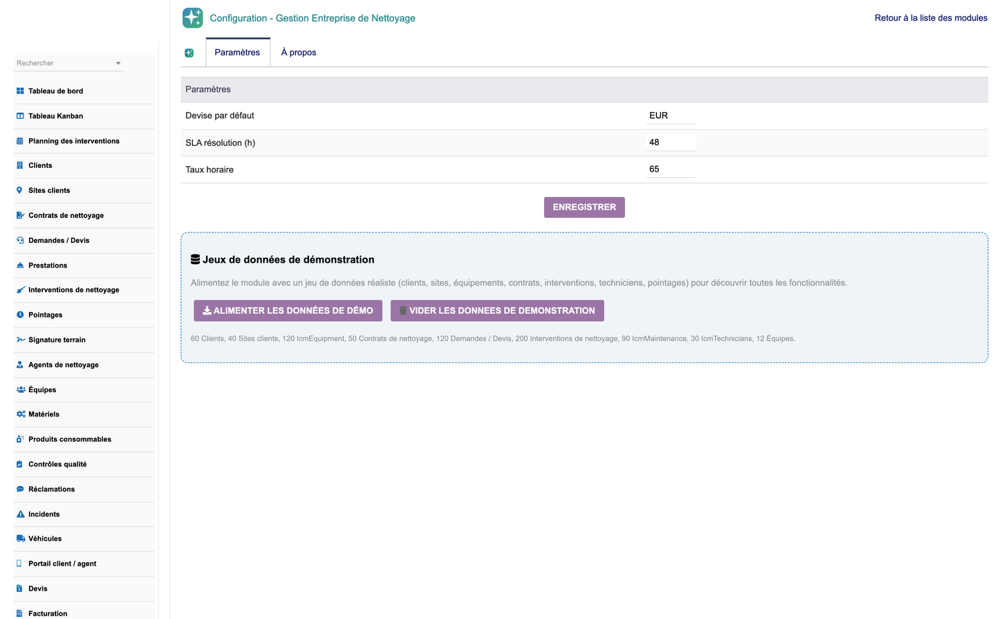Image resolution: width=999 pixels, height=619 pixels.
Task: Focus the SLA résolution (h) field
Action: tap(671, 142)
